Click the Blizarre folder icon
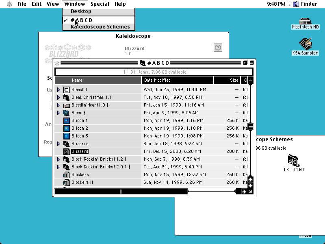Screen dimensions: 325x244 coord(67,144)
